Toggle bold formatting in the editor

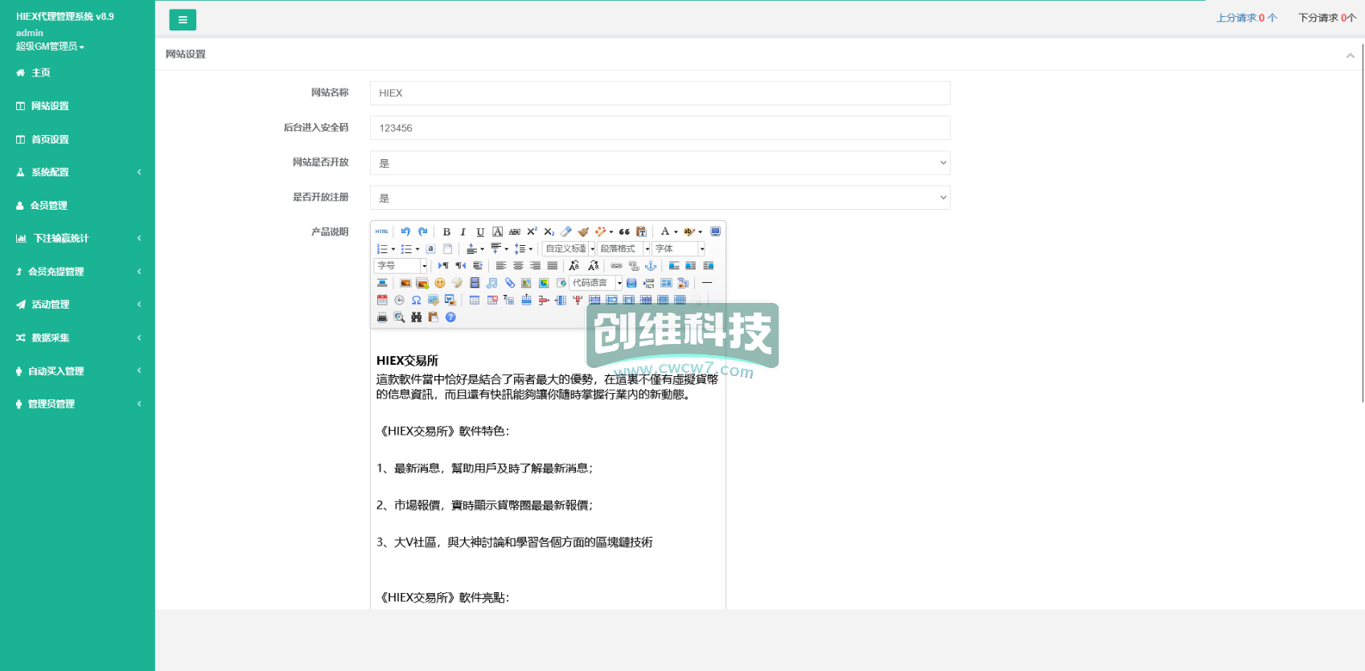(x=446, y=231)
